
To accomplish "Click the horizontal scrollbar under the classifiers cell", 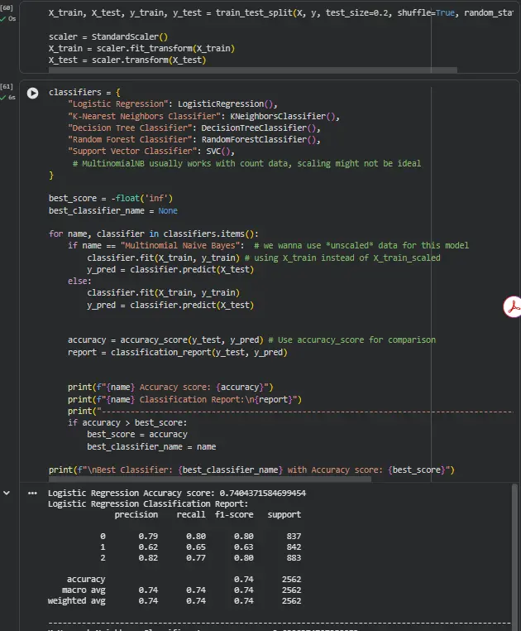I will (x=210, y=479).
